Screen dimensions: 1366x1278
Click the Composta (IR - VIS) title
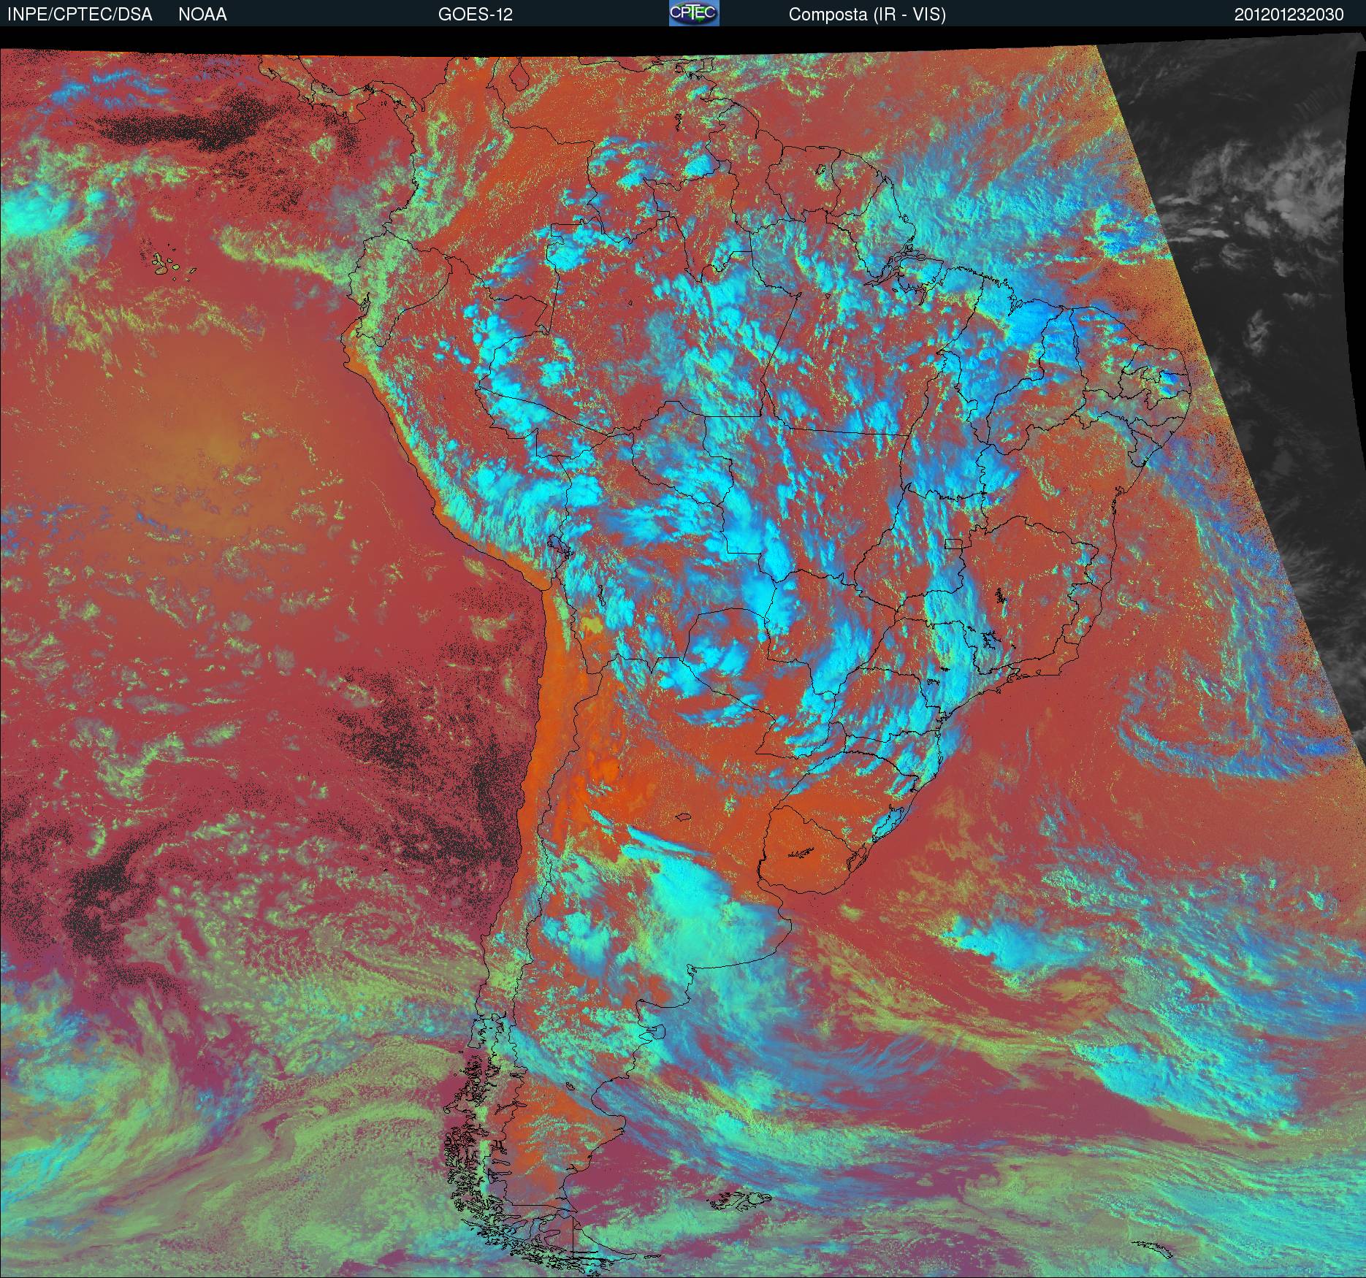pyautogui.click(x=867, y=15)
